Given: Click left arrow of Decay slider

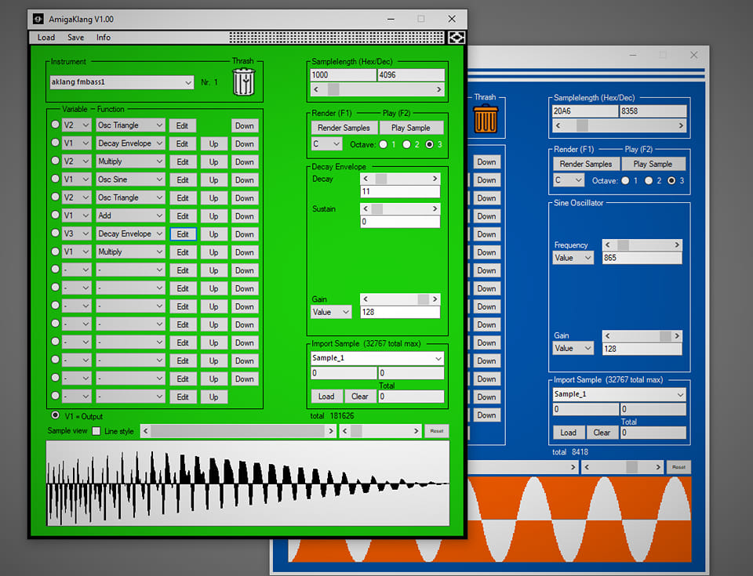Looking at the screenshot, I should tap(366, 179).
